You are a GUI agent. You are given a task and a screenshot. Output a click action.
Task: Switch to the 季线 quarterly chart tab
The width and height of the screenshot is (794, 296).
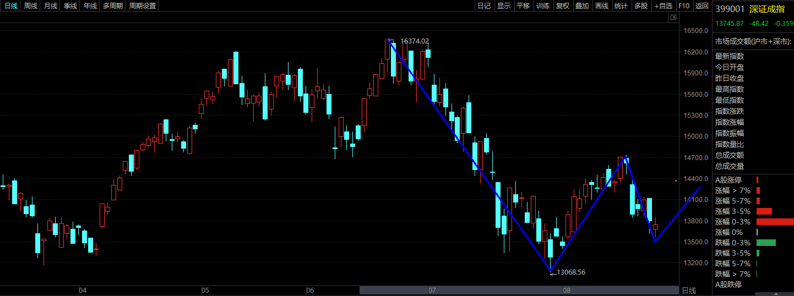point(70,6)
